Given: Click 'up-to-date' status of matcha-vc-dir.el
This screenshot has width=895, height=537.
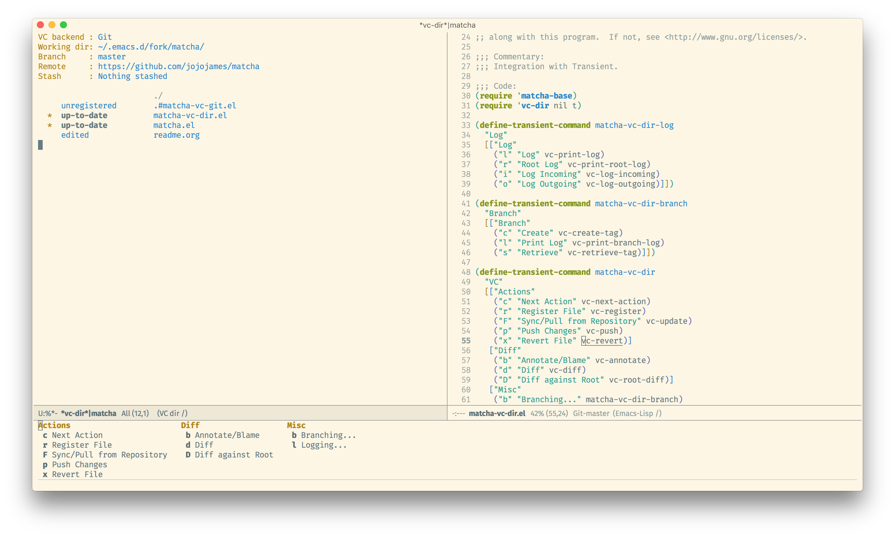Looking at the screenshot, I should pyautogui.click(x=84, y=116).
